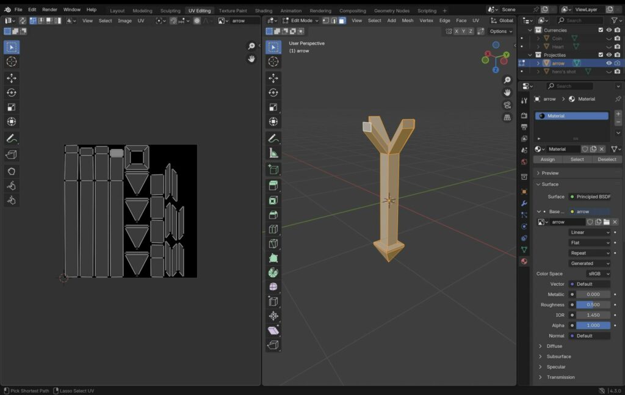Choose the Measure tool in 3D viewport
Image resolution: width=625 pixels, height=395 pixels.
tap(273, 153)
